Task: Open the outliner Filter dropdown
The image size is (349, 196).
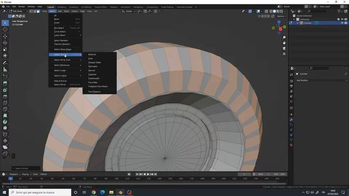Action: coord(340,11)
